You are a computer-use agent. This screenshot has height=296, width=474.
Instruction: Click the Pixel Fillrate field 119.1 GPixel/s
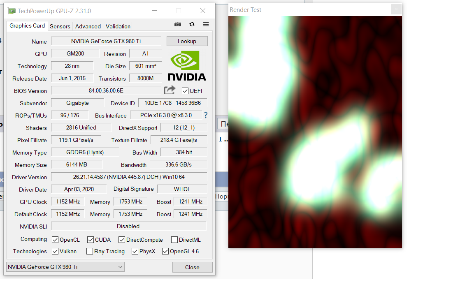(x=76, y=140)
